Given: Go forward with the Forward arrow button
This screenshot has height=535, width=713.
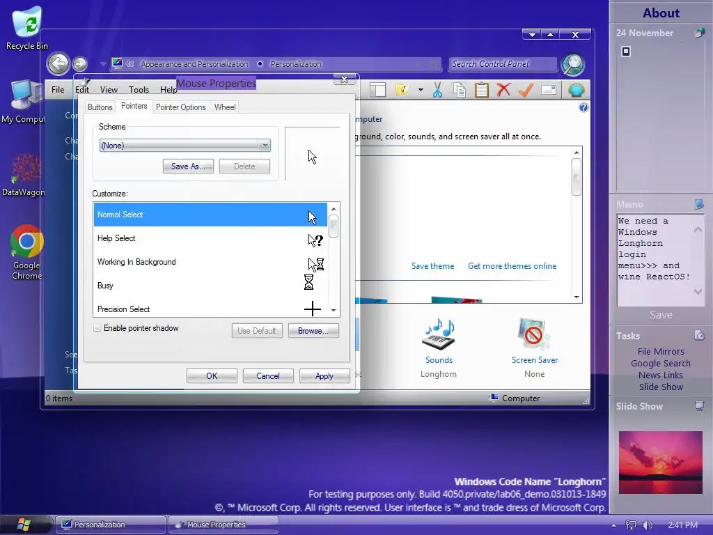Looking at the screenshot, I should (x=80, y=63).
